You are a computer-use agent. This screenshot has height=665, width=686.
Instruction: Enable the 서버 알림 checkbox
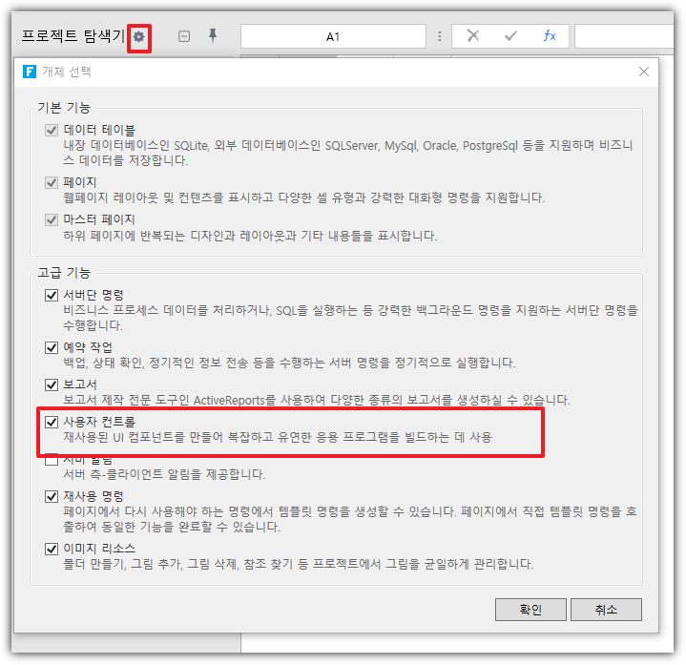tap(52, 459)
